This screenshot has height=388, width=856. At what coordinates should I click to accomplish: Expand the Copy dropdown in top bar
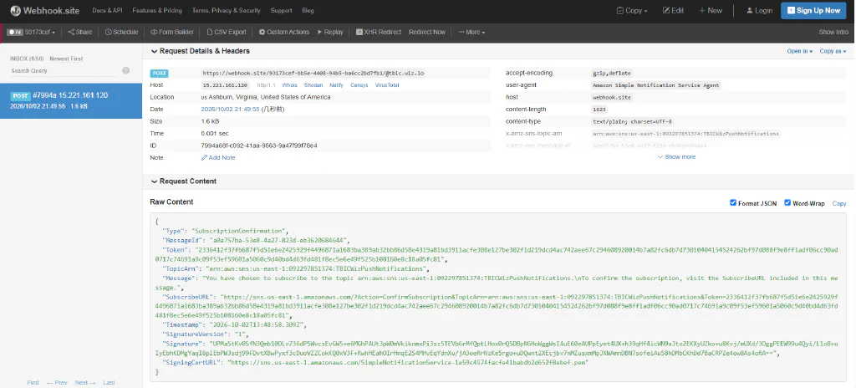click(632, 10)
